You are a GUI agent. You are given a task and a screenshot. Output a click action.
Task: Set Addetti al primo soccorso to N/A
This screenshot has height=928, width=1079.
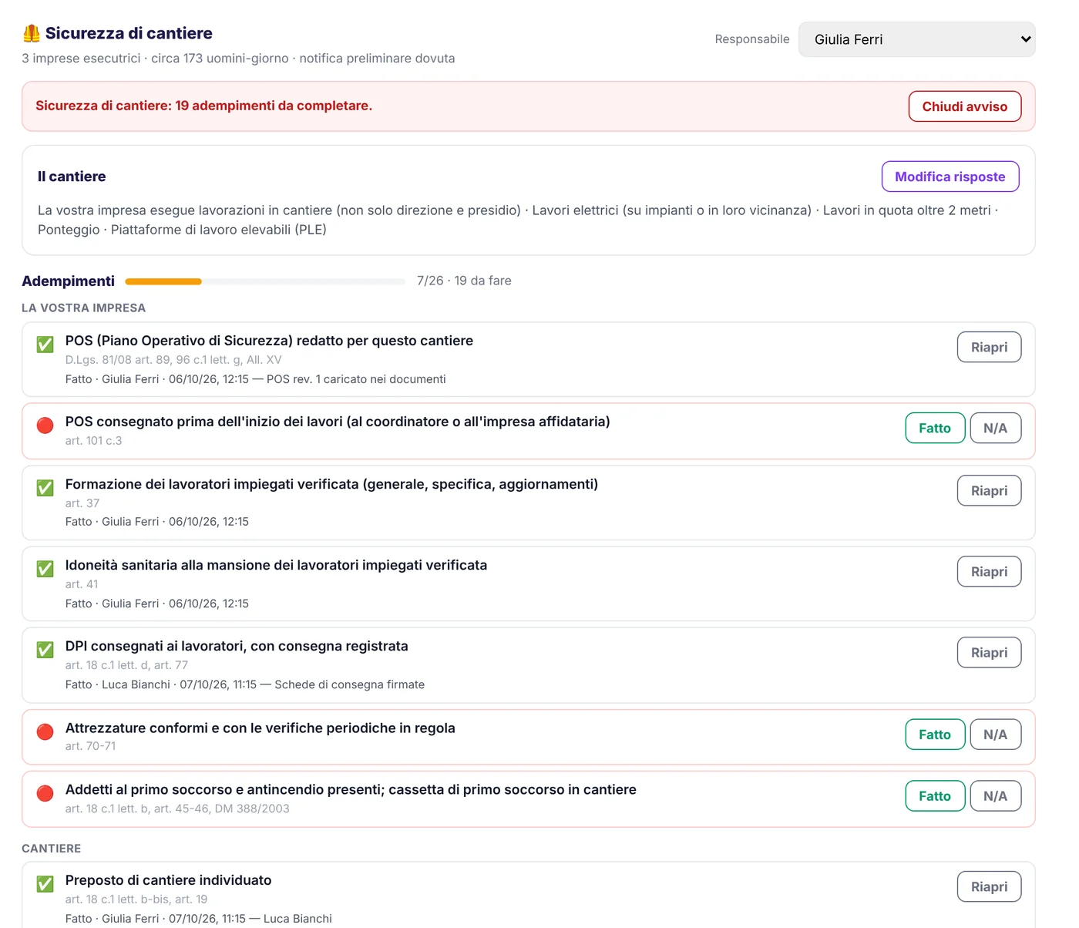click(996, 795)
